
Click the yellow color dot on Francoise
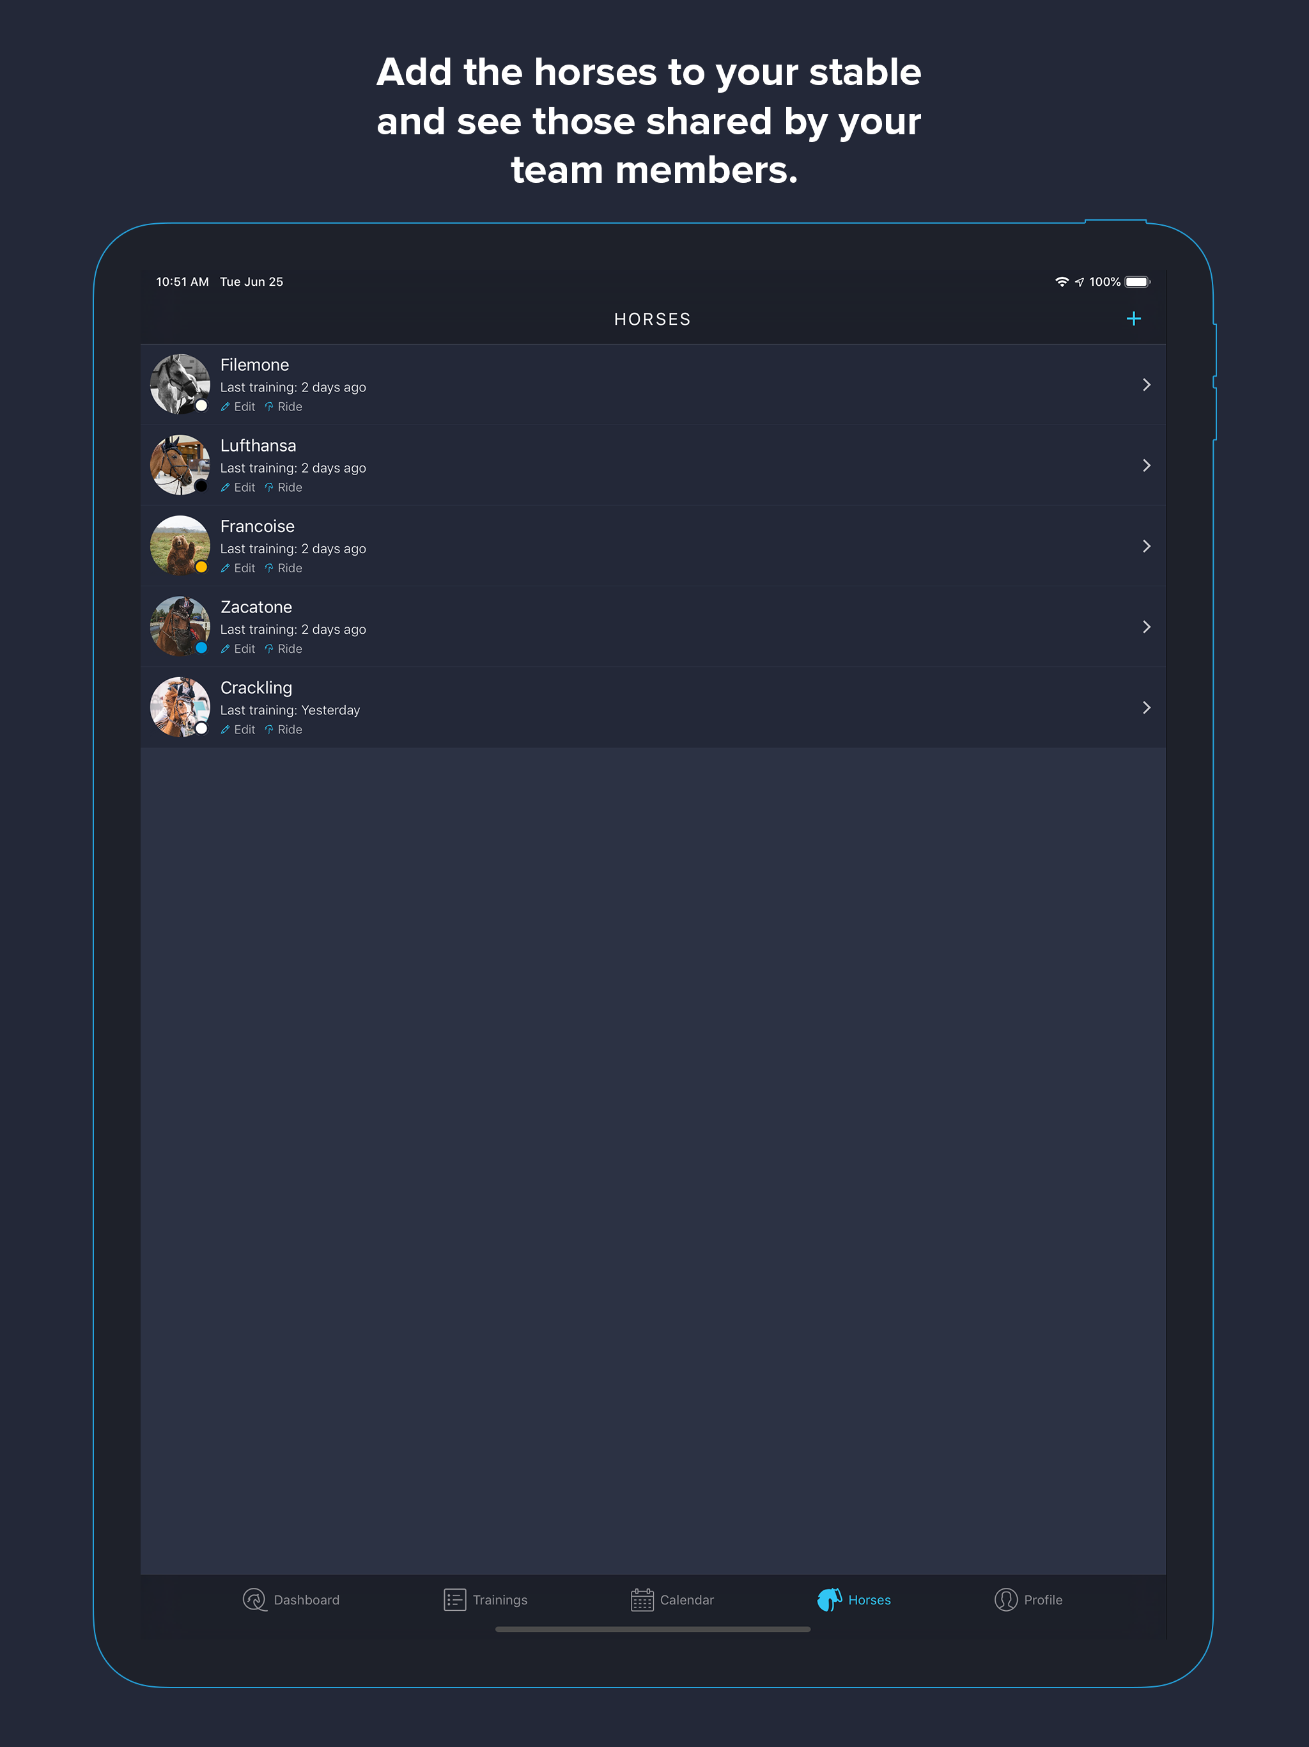click(x=201, y=567)
